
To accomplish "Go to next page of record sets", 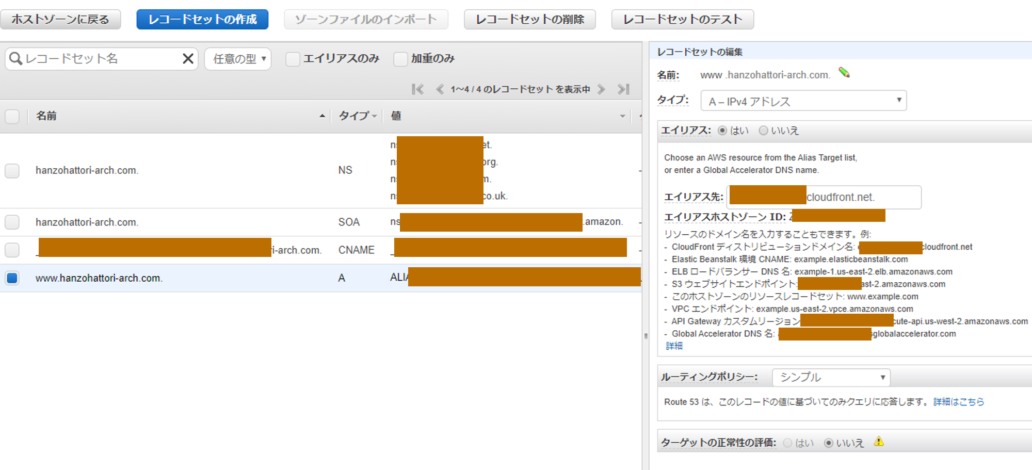I will coord(601,89).
